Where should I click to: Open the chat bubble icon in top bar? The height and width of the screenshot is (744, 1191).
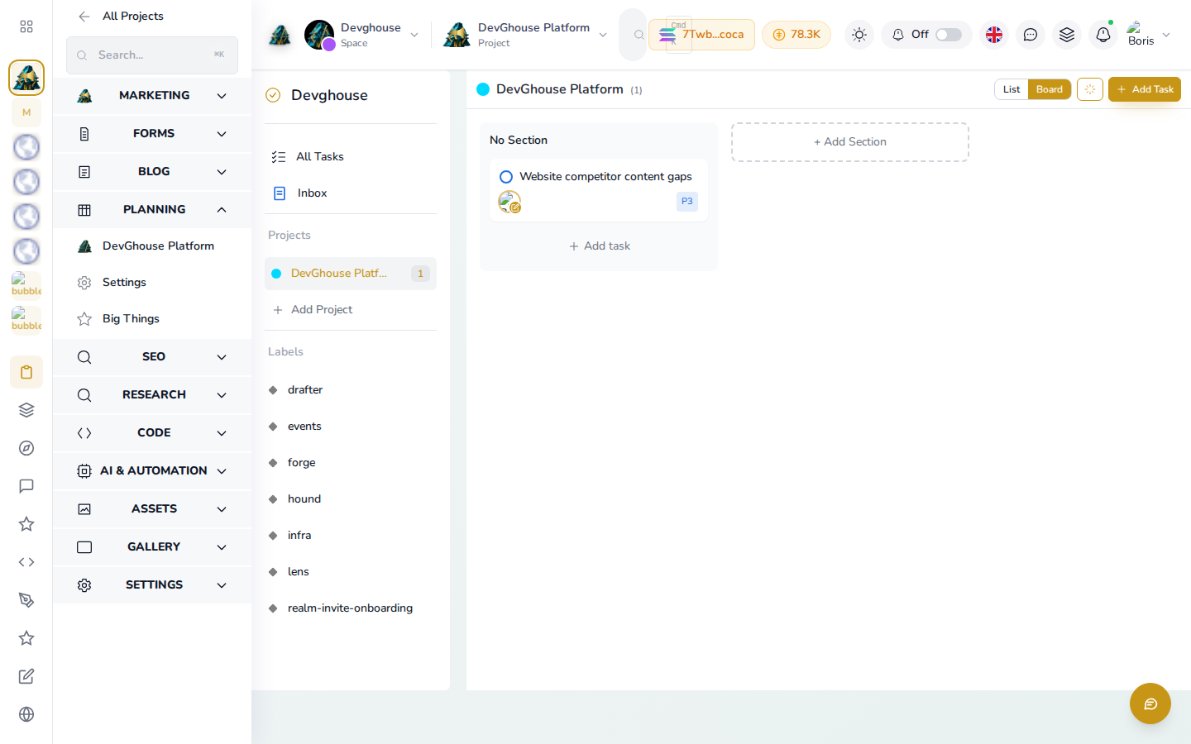coord(1031,35)
